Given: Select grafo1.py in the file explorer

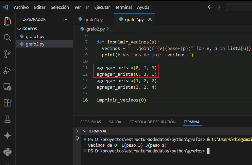Looking at the screenshot, I should (x=35, y=36).
